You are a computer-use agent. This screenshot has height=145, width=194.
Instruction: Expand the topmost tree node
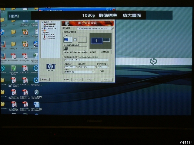tap(42, 22)
